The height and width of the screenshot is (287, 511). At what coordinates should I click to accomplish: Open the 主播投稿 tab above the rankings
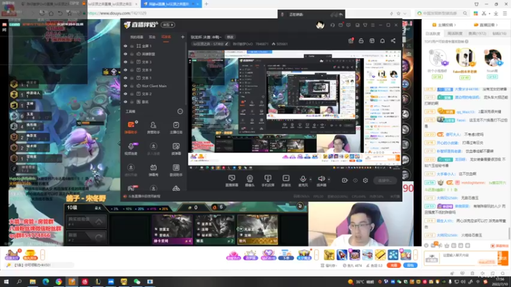pos(444,25)
